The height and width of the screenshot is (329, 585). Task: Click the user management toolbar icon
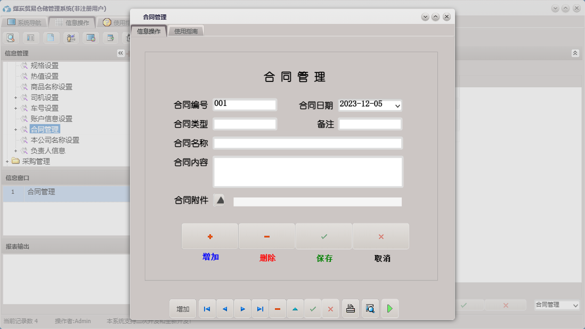(70, 38)
